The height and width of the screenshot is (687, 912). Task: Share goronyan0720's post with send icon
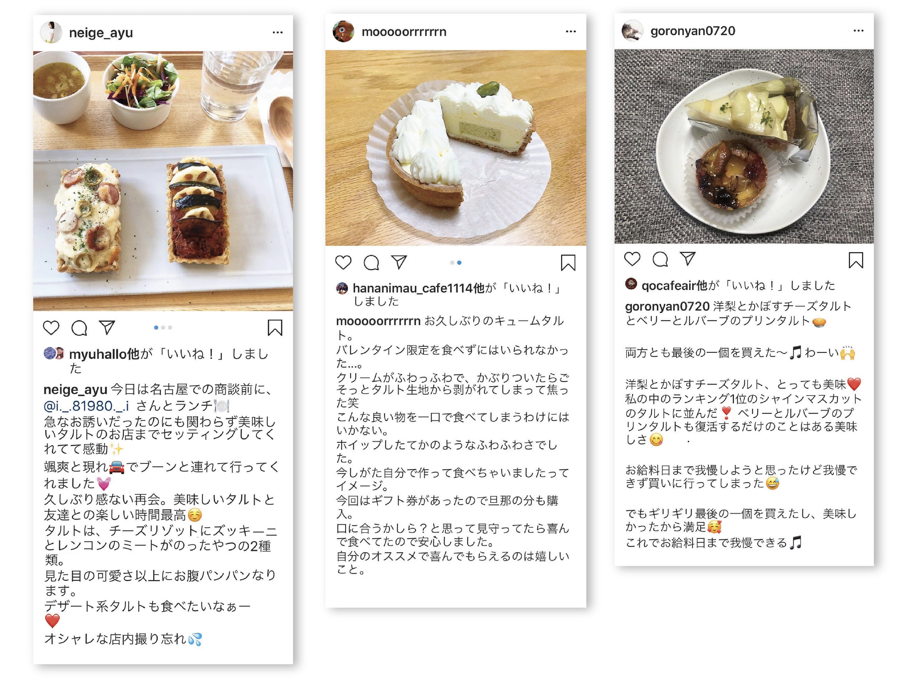coord(688,258)
